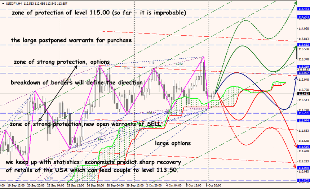Select the 'large postponed warrants for purchase' note
Viewport: 310px width, 189px height.
[x=71, y=40]
